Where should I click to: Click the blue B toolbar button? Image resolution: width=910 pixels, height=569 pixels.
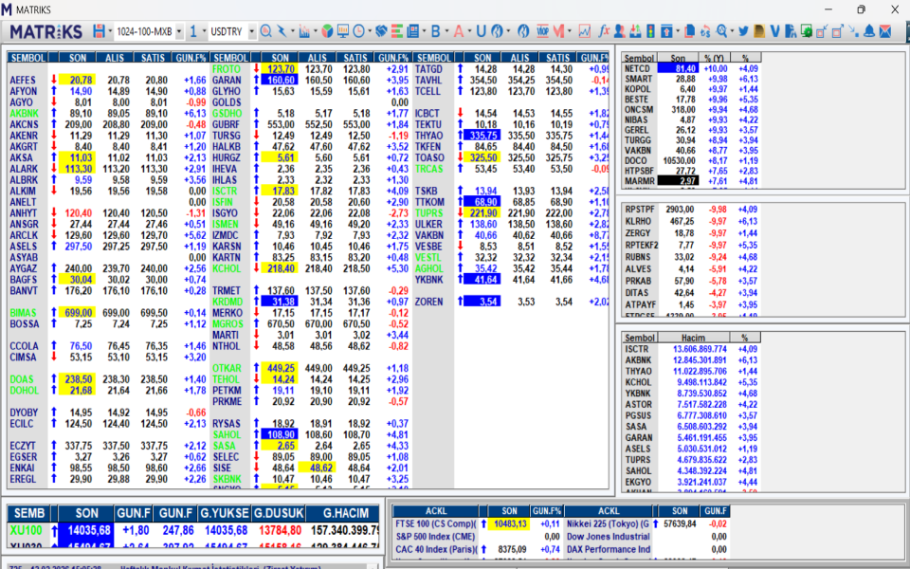click(x=436, y=31)
